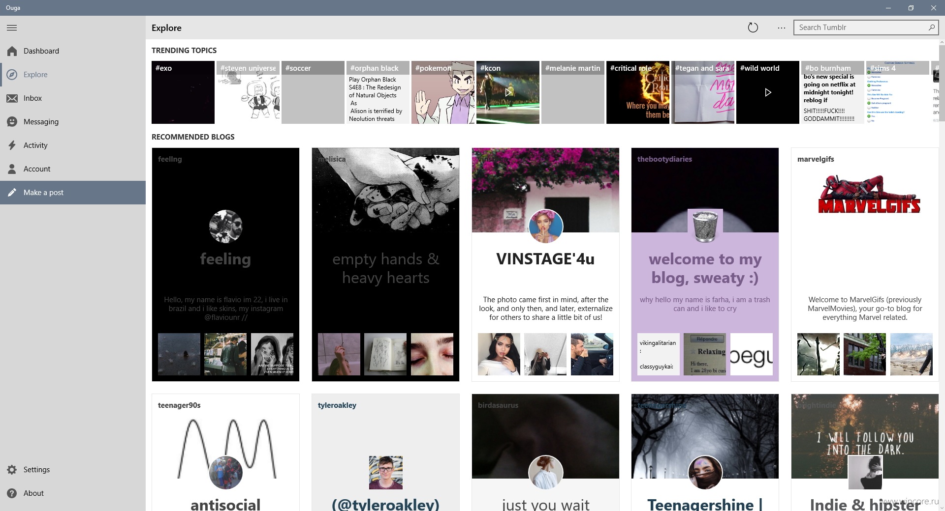Open the #tegan and sara trending topic
945x511 pixels.
point(703,92)
